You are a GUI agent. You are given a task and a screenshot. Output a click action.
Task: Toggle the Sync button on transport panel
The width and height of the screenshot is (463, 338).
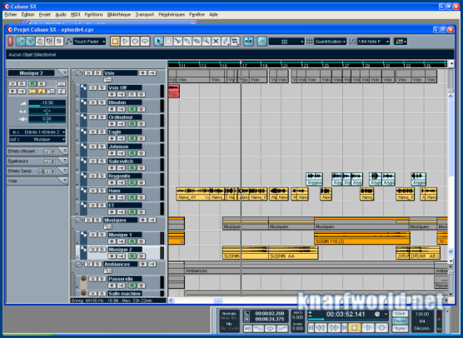400,328
